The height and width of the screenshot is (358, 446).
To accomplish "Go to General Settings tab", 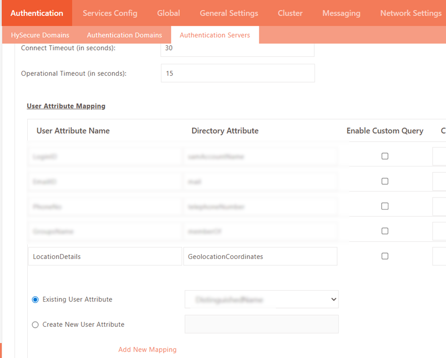I will pyautogui.click(x=229, y=13).
